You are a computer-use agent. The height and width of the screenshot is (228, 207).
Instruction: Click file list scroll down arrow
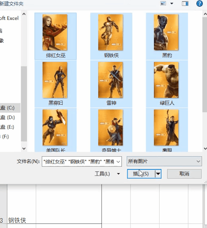(205, 149)
